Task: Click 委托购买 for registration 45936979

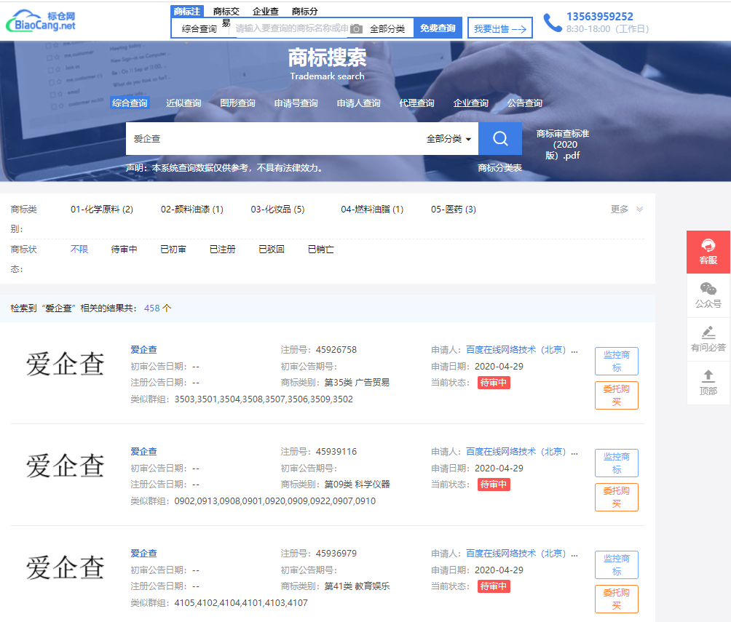Action: pyautogui.click(x=616, y=599)
